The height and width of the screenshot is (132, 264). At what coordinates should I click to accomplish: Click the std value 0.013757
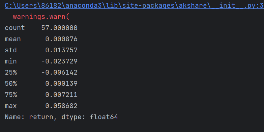[61, 50]
